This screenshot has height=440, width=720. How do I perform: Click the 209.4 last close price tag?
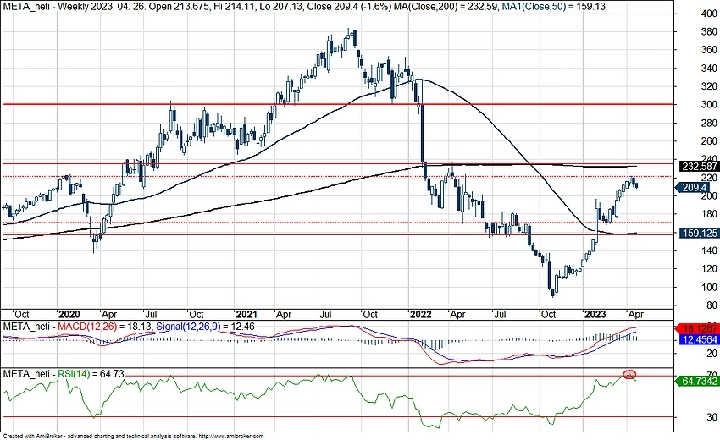click(692, 187)
